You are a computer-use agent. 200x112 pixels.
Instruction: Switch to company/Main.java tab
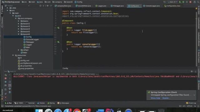click(64, 6)
